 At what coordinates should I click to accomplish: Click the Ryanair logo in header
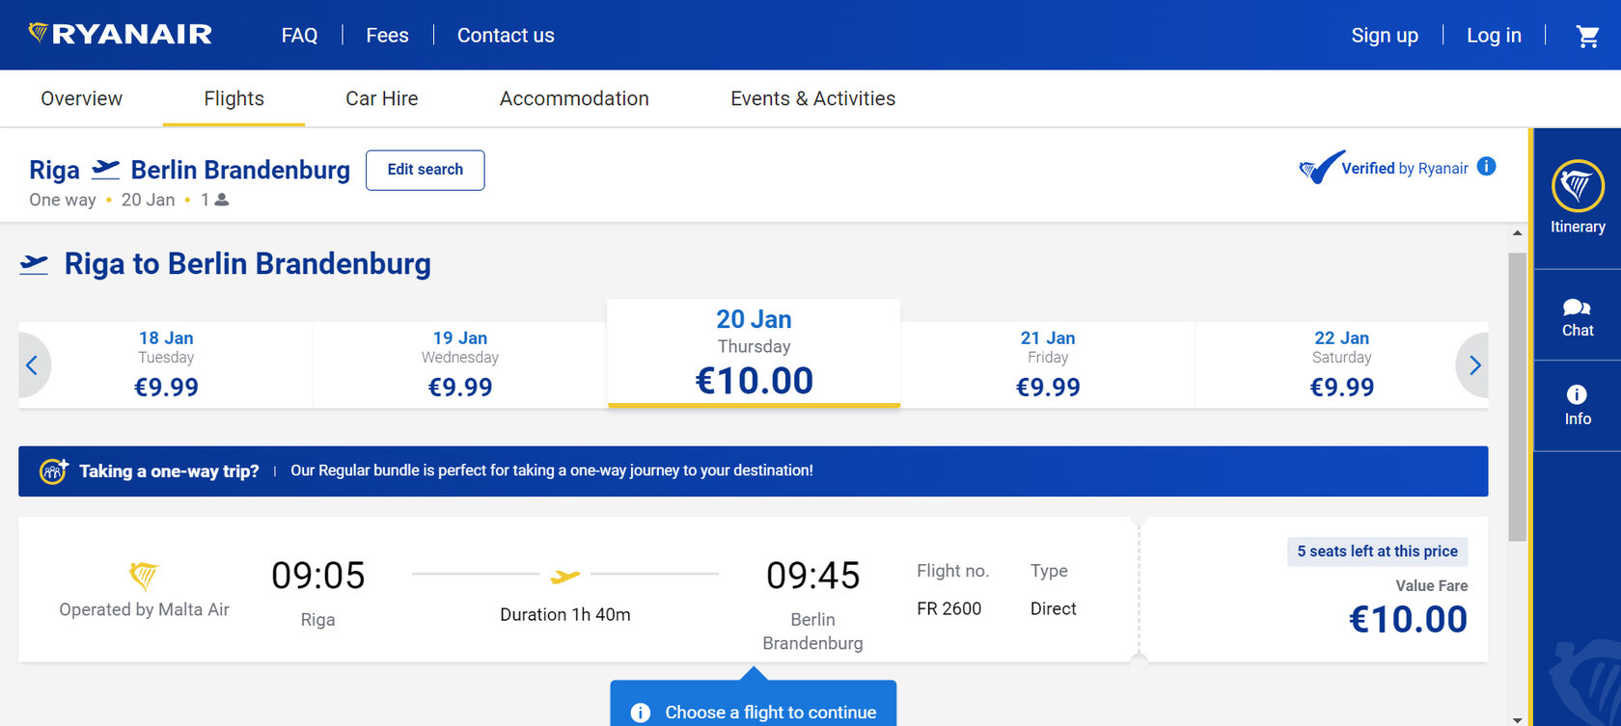(121, 35)
